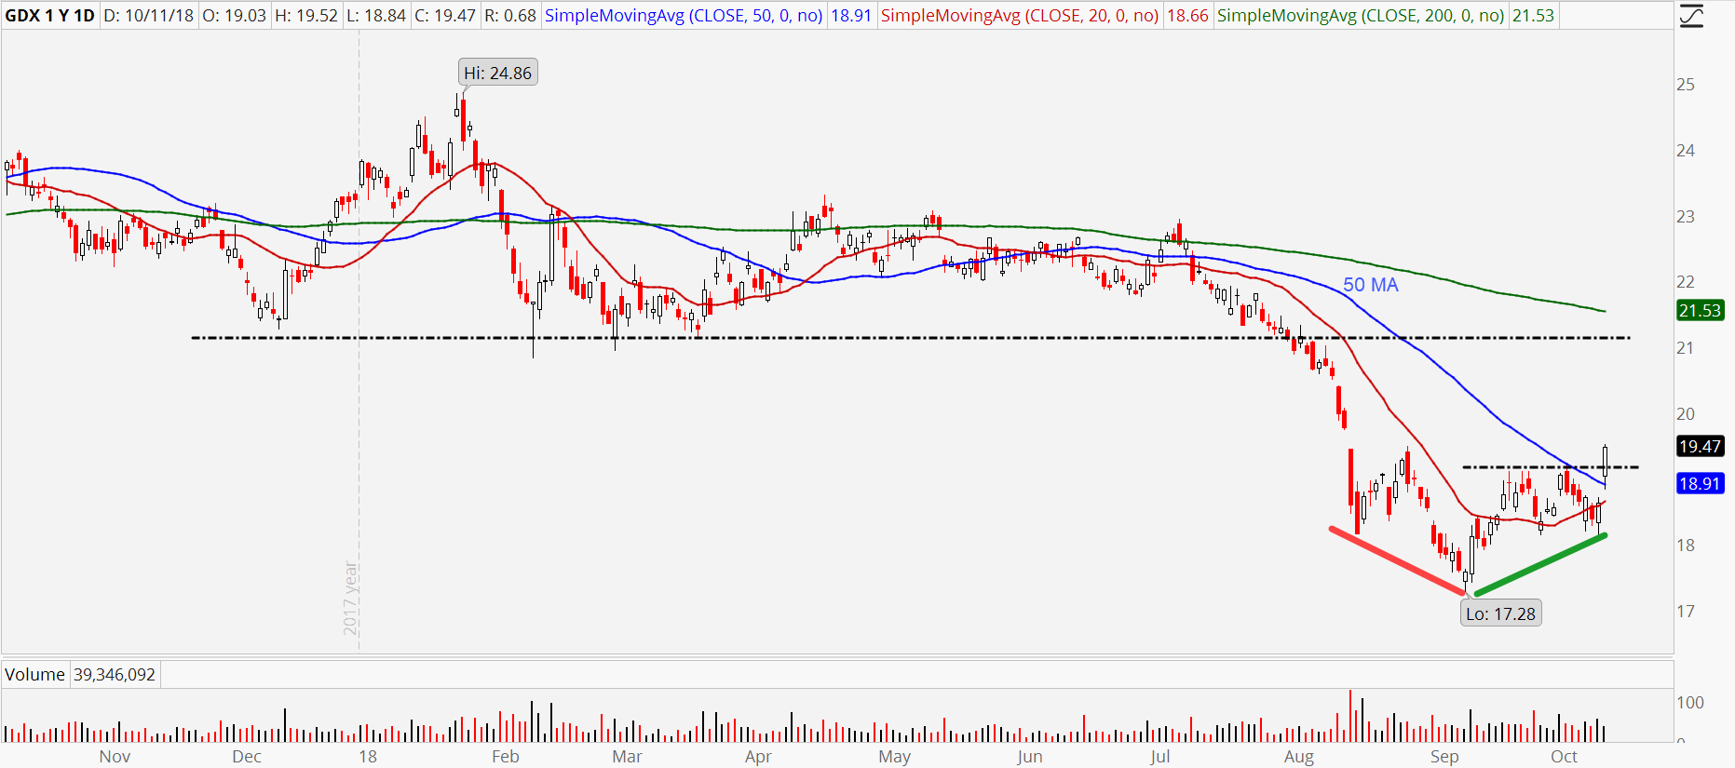Click the 25 label on the price axis
1735x768 pixels.
click(x=1686, y=85)
